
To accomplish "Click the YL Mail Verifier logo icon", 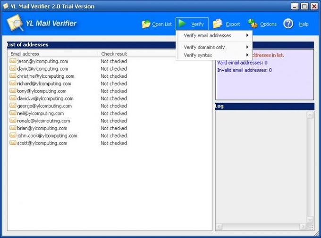I will 15,23.
